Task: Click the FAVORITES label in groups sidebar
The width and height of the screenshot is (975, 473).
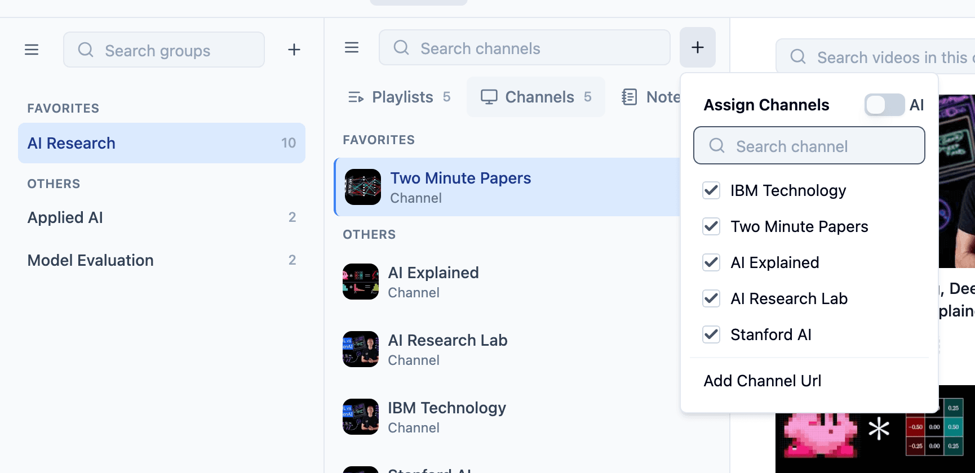Action: 63,108
